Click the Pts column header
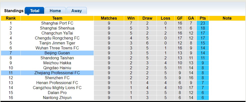Screen dimensions: 246x102 pyautogui.click(x=203, y=18)
